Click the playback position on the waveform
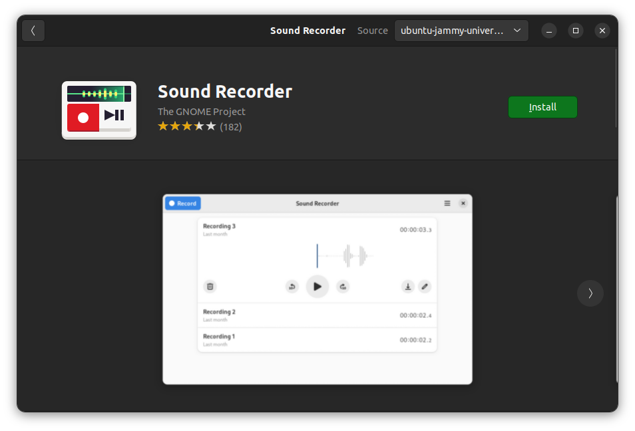 tap(317, 255)
